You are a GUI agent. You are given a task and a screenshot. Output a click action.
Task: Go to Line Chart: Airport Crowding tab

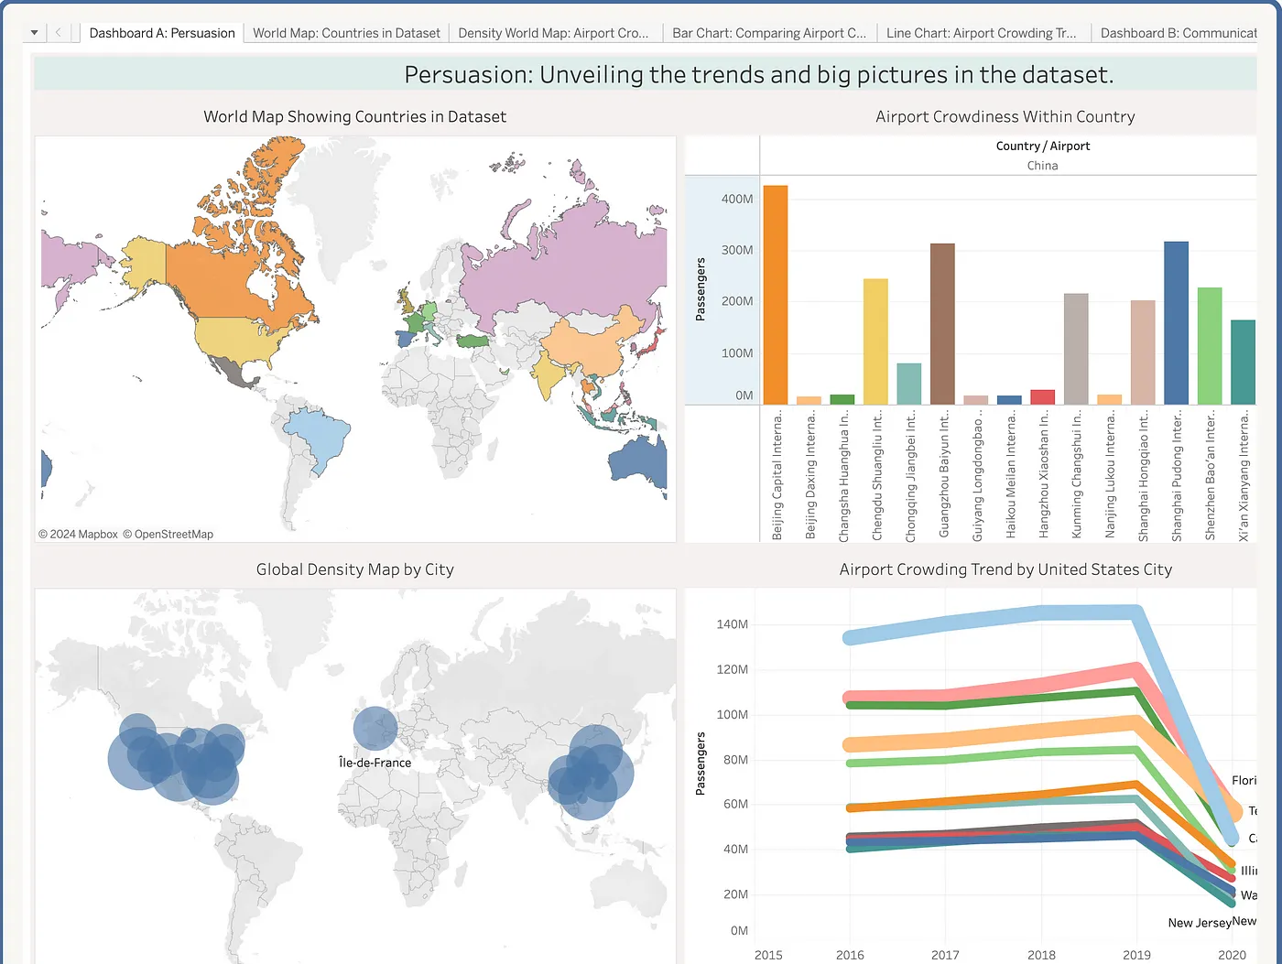click(x=981, y=33)
